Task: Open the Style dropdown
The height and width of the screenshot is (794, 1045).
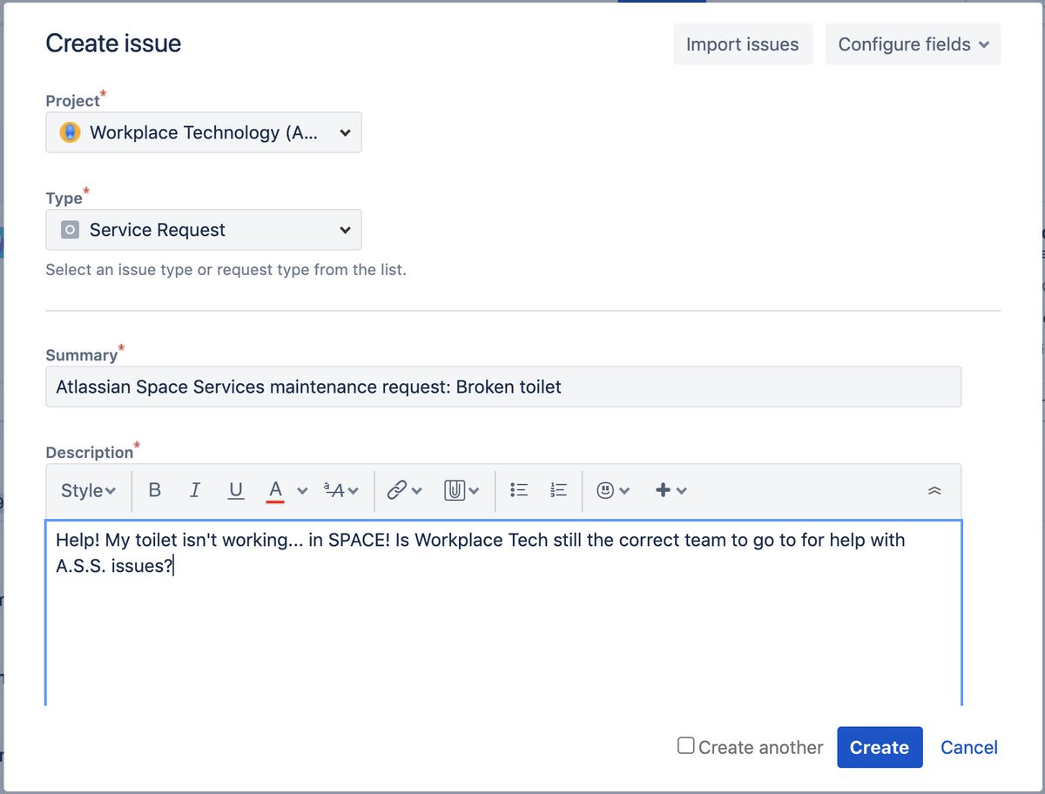Action: pyautogui.click(x=88, y=490)
